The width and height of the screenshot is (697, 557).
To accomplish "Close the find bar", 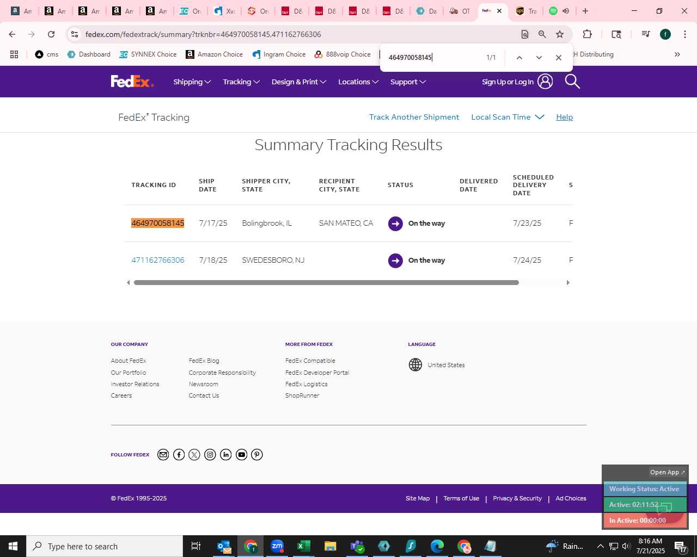I will tap(559, 58).
